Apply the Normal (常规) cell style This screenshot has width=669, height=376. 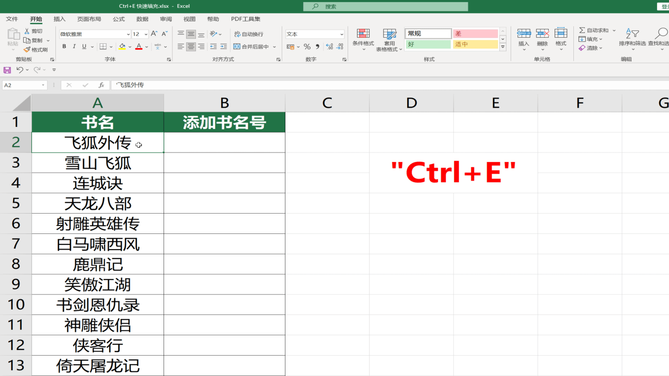428,33
